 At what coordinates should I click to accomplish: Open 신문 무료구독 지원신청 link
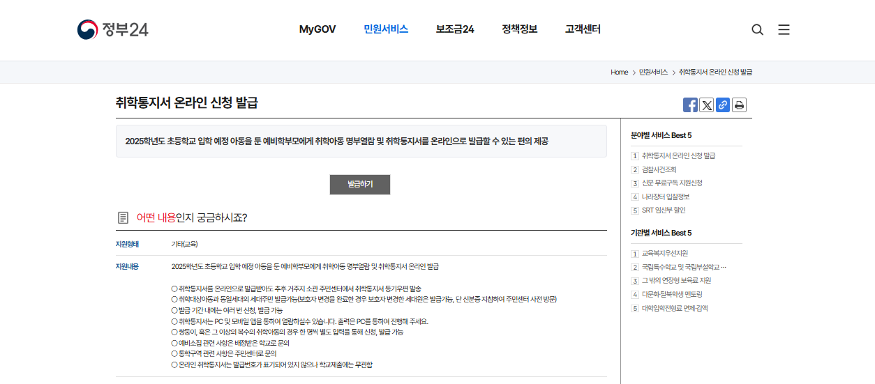point(672,183)
